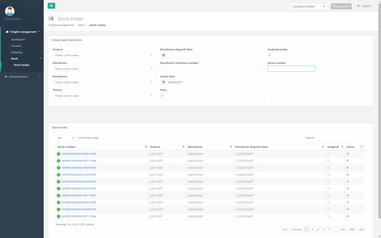Toggle the green hamburger menu button
The image size is (381, 238).
(51, 6)
